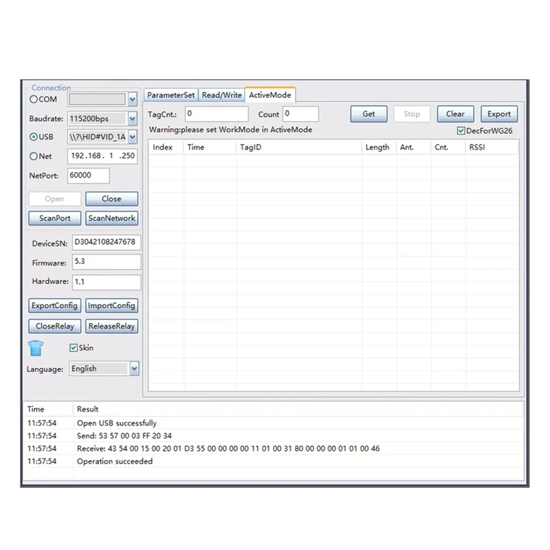Expand the USB device path dropdown

coord(132,137)
